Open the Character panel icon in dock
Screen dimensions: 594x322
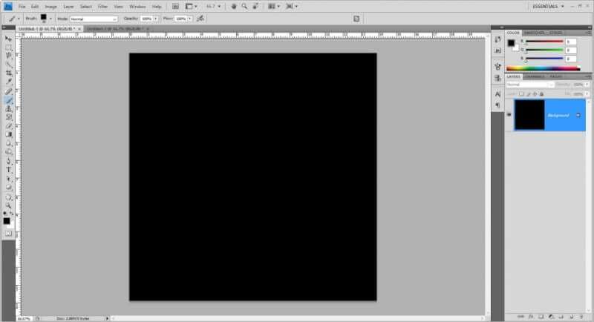(x=497, y=93)
